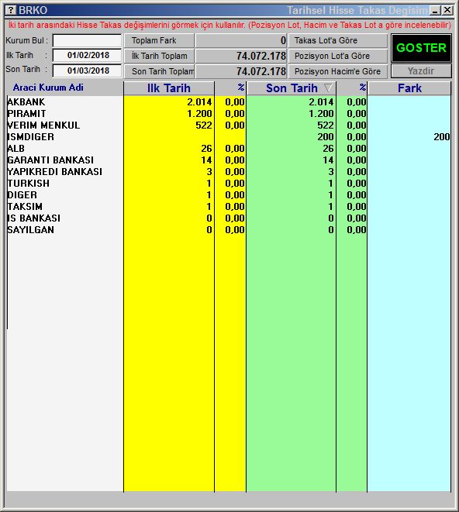Select Pozisyon Lot'a Göre mode
This screenshot has width=459, height=512.
(x=338, y=56)
